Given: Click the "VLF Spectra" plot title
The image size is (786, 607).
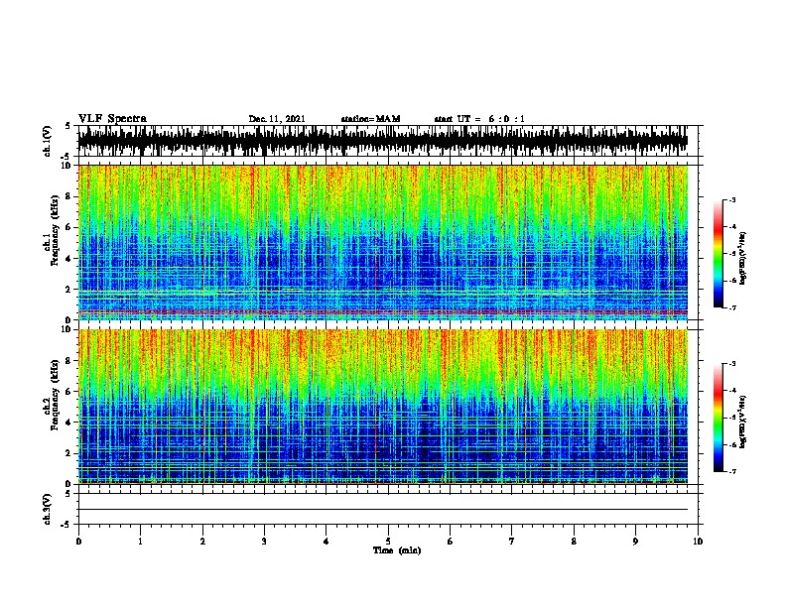Looking at the screenshot, I should tap(112, 118).
